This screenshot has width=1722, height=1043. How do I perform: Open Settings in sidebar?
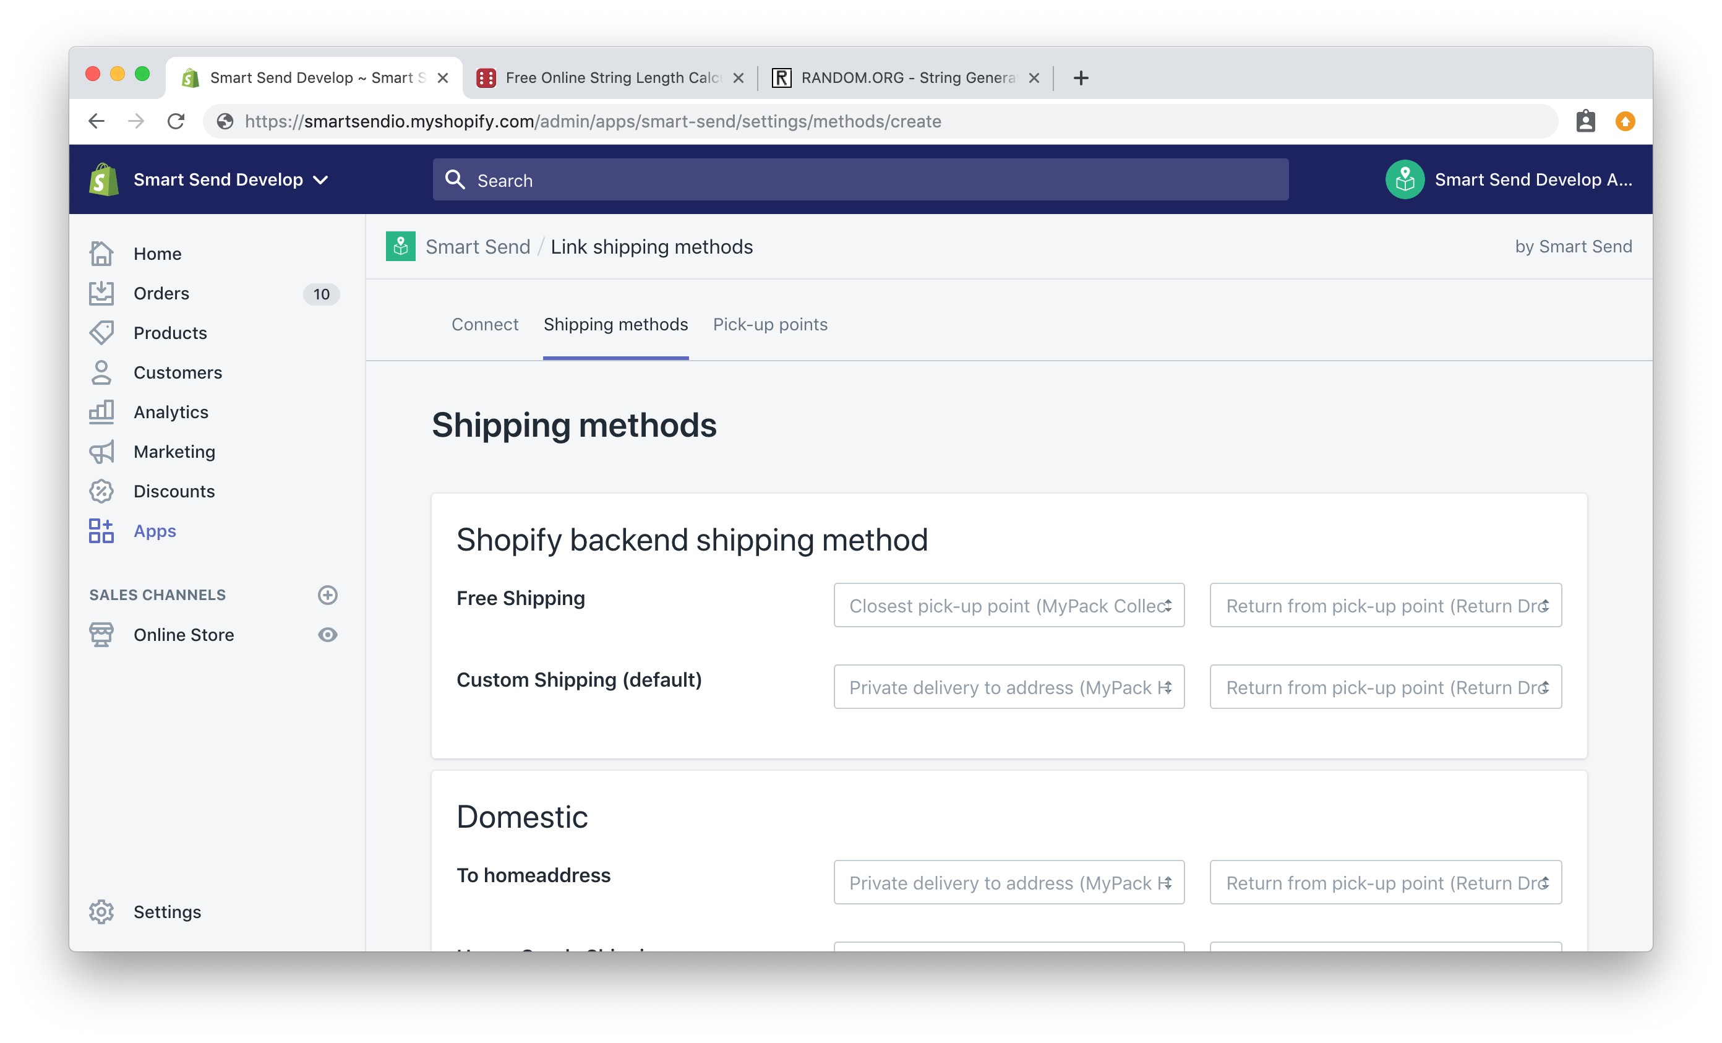click(x=167, y=911)
